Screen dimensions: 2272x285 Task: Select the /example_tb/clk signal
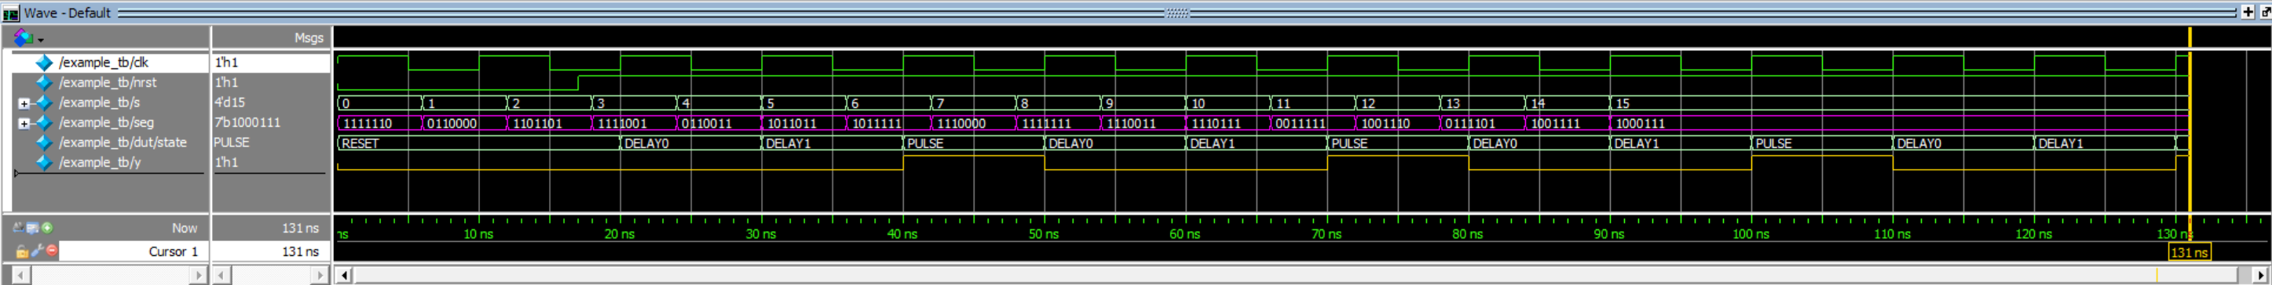[x=103, y=63]
